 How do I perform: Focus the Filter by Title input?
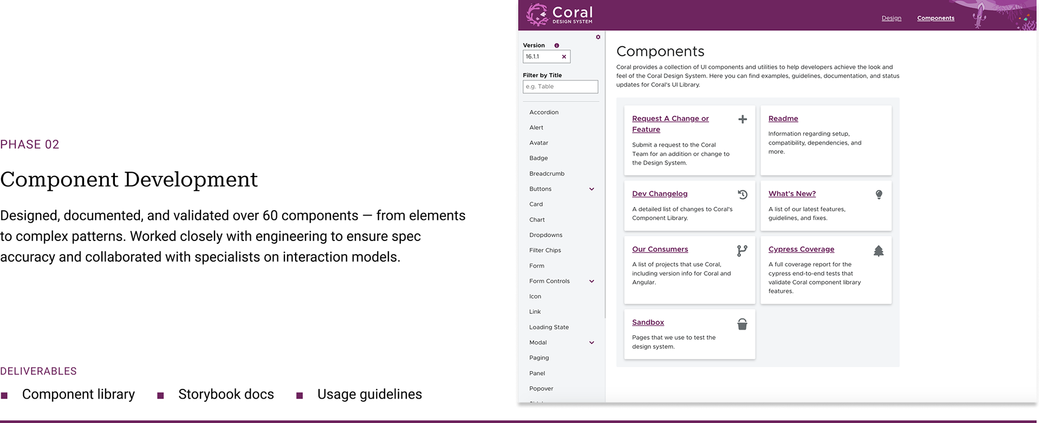[x=560, y=87]
